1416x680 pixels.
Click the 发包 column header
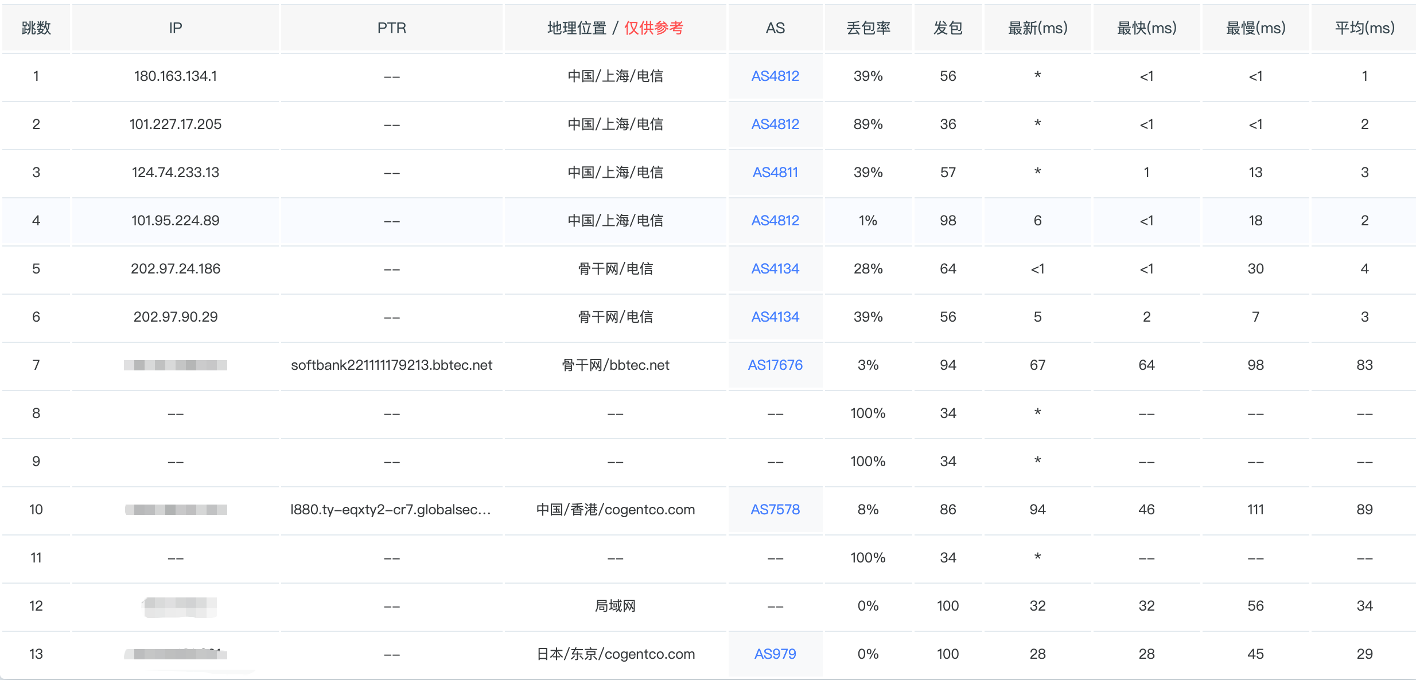[948, 28]
